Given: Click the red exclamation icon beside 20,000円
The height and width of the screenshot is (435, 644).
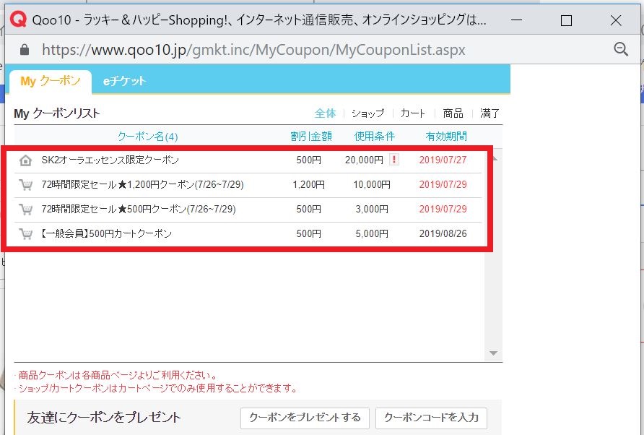Looking at the screenshot, I should (393, 160).
